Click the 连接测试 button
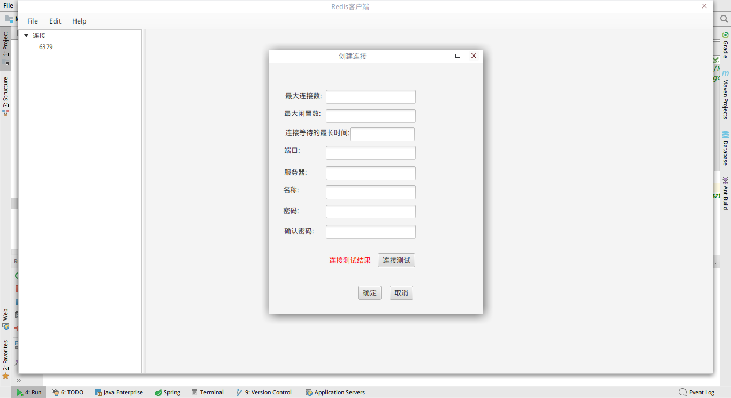Screen dimensions: 731x398 pyautogui.click(x=397, y=261)
